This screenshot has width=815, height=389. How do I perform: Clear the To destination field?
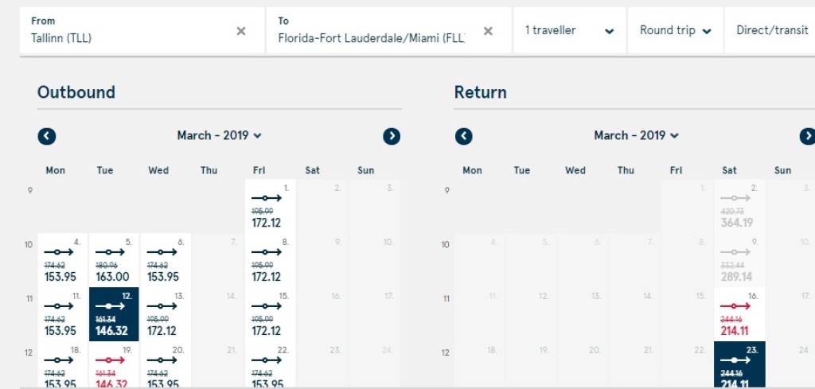pos(489,31)
